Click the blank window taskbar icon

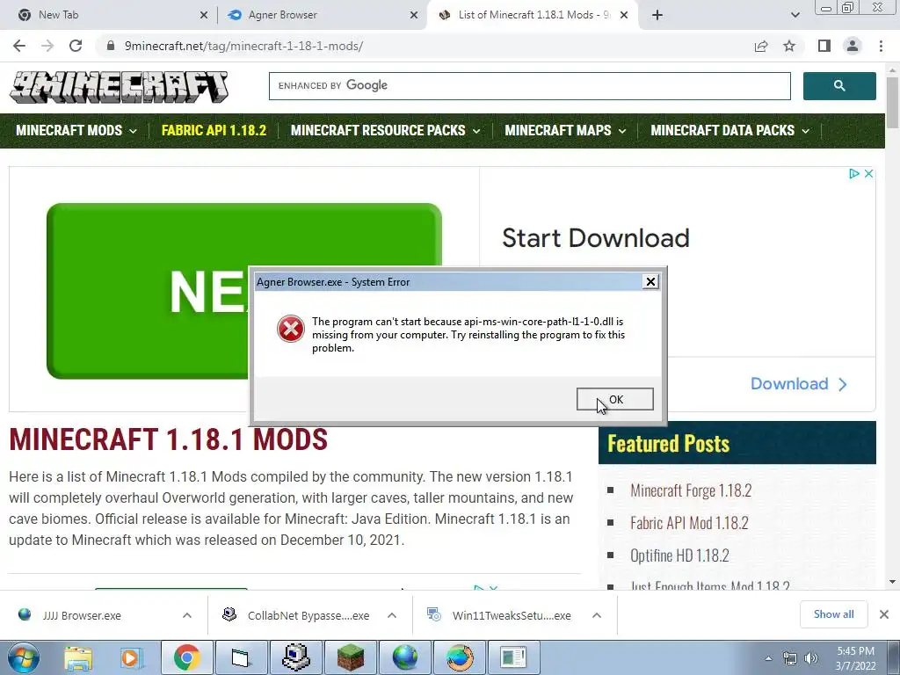point(241,657)
